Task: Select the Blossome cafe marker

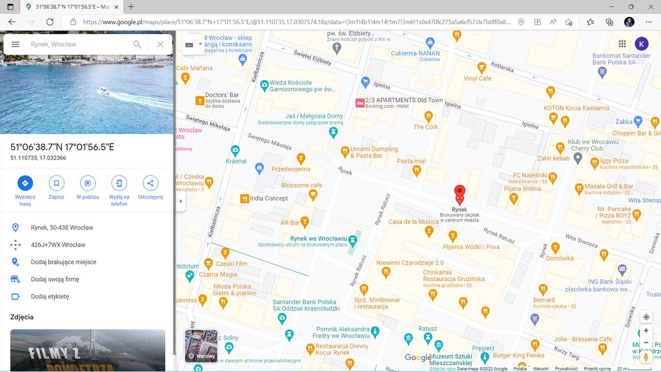Action: click(x=312, y=195)
